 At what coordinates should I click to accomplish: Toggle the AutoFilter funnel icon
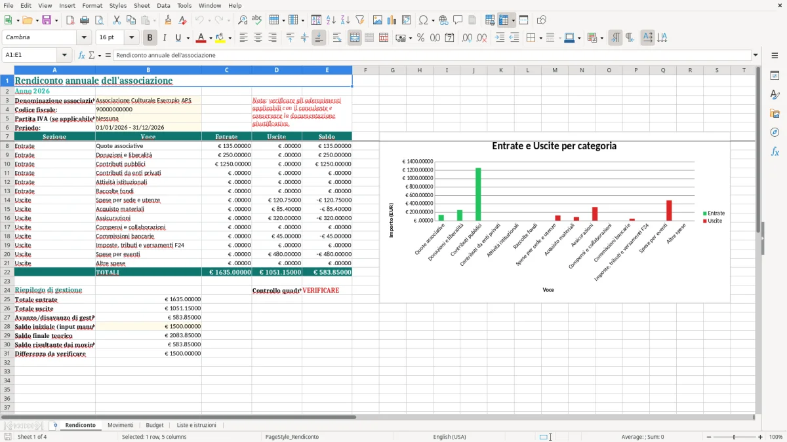[359, 20]
